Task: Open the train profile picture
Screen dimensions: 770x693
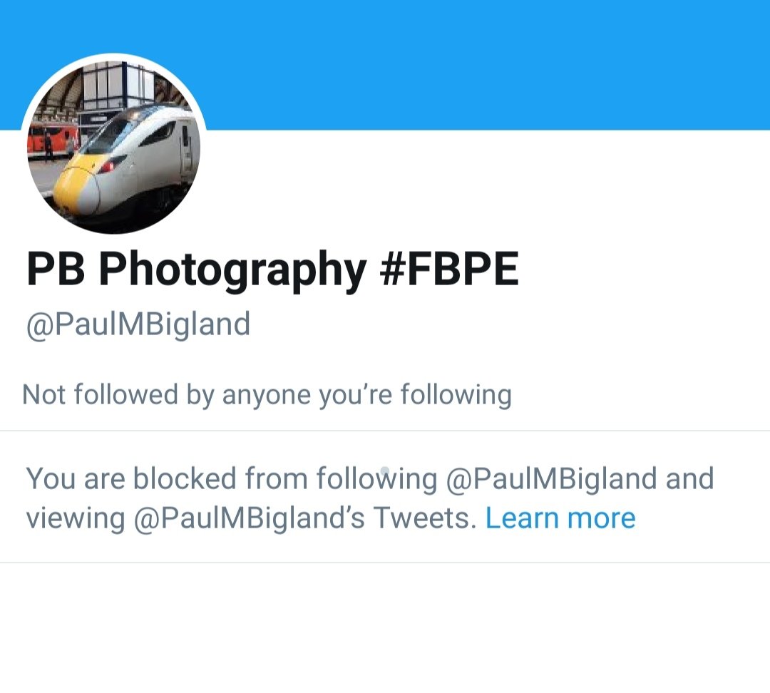Action: 114,145
